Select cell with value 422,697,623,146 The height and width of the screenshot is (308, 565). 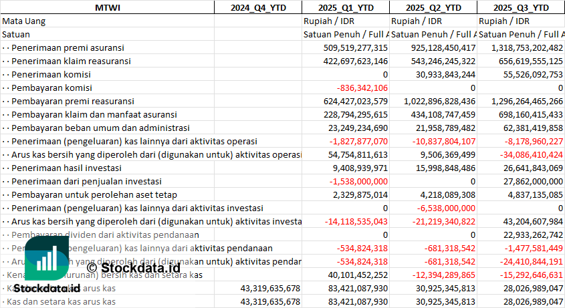[346, 61]
